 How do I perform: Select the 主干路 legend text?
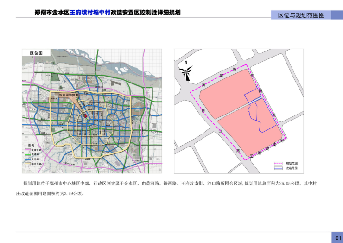35,159
